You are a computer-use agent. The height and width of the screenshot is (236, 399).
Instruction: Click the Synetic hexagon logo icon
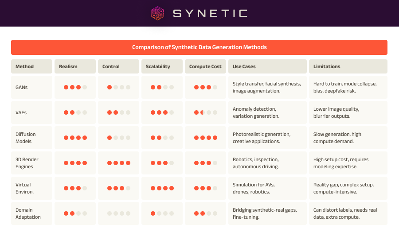pos(157,13)
